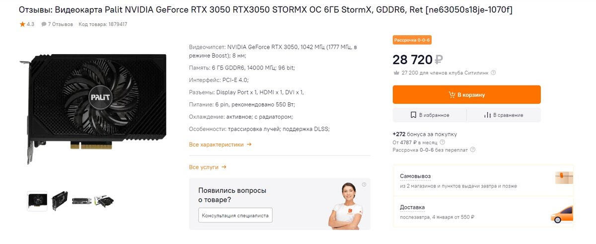
Task: Click info icon next to Рассрочка без переплат
Action: click(472, 150)
